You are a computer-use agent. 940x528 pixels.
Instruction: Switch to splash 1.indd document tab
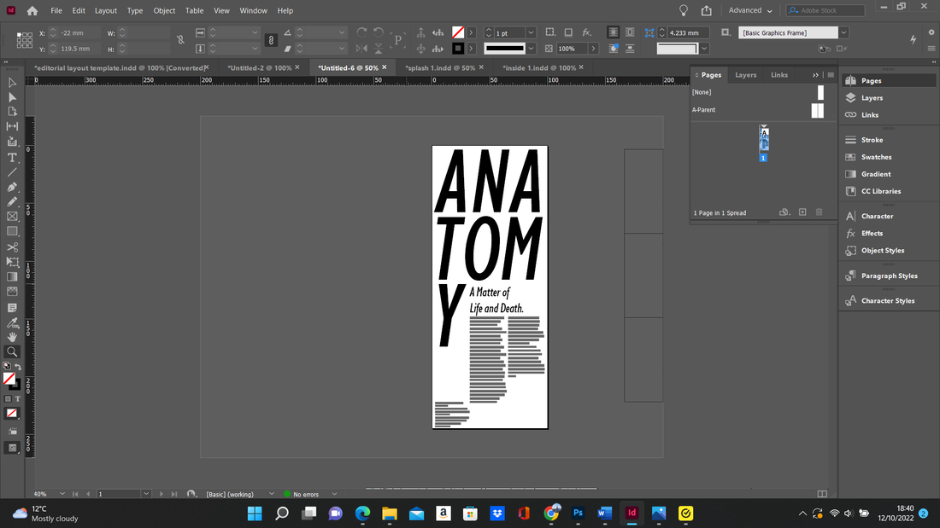pos(440,67)
